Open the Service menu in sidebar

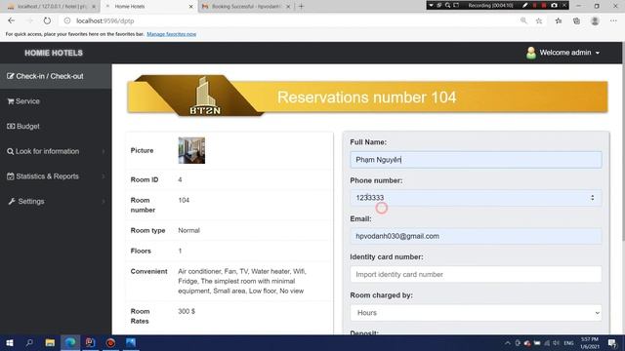[x=56, y=101]
